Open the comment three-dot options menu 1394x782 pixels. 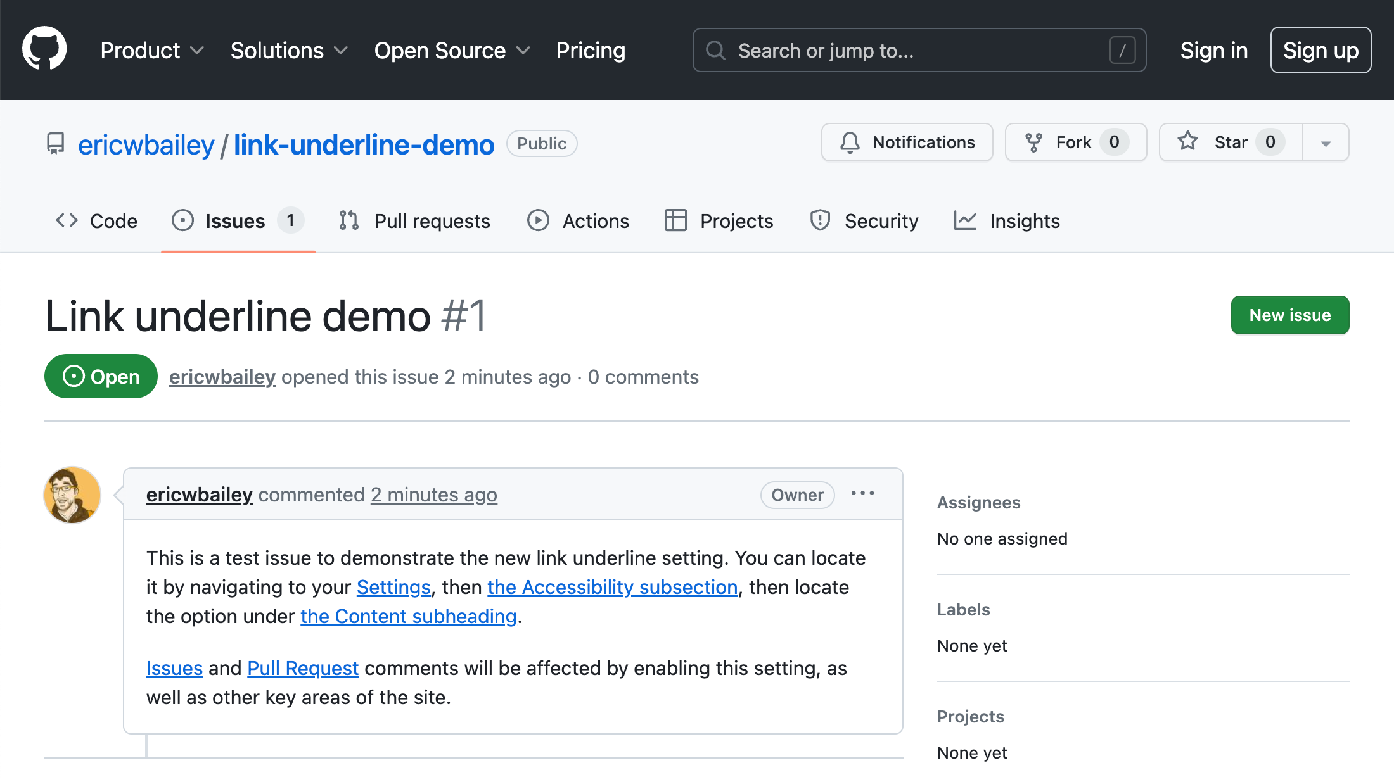click(x=862, y=493)
